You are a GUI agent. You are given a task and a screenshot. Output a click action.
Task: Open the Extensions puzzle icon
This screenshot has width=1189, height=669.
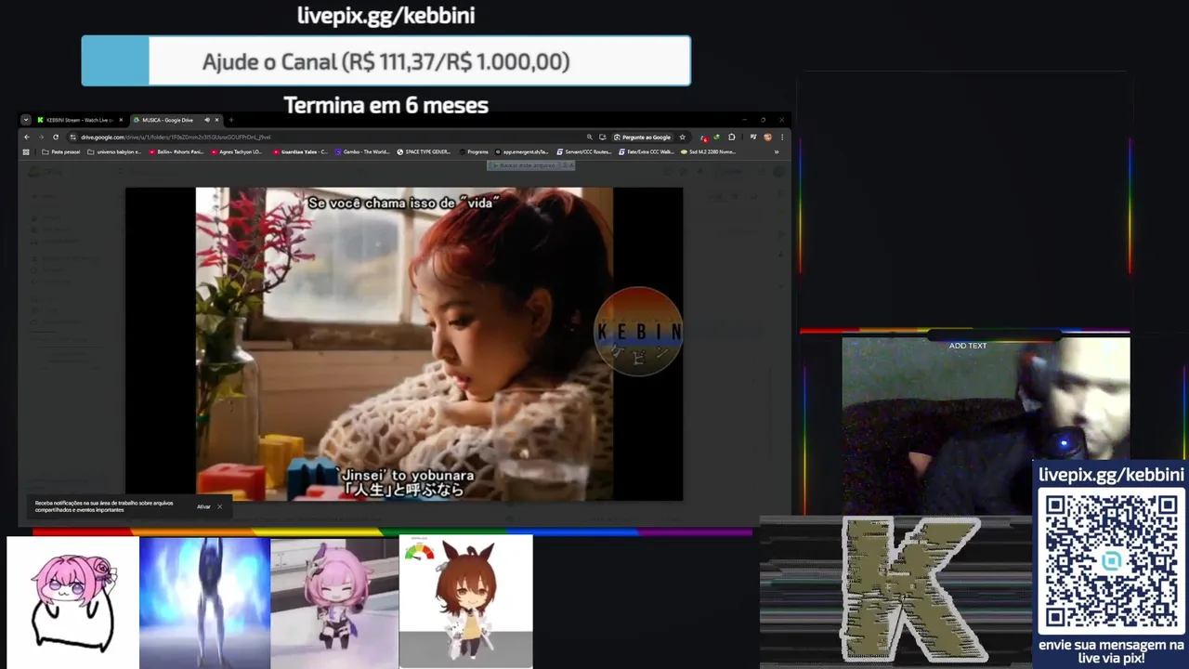(732, 137)
